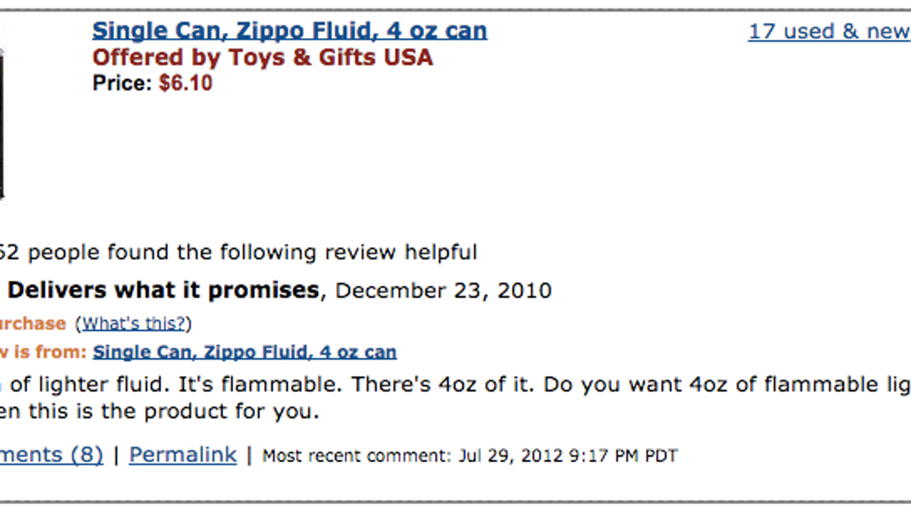This screenshot has width=911, height=512.
Task: Click the review date December 23, 2010
Action: tap(444, 291)
